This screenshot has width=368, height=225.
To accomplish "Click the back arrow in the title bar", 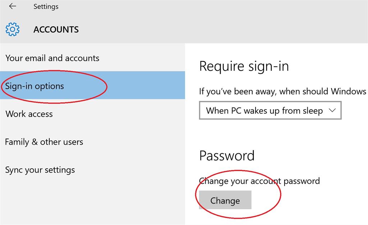I will tap(13, 6).
